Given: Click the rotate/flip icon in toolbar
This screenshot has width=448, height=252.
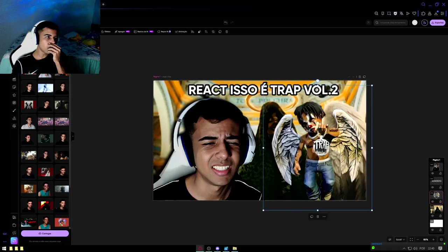Looking at the screenshot, I should pos(213,31).
